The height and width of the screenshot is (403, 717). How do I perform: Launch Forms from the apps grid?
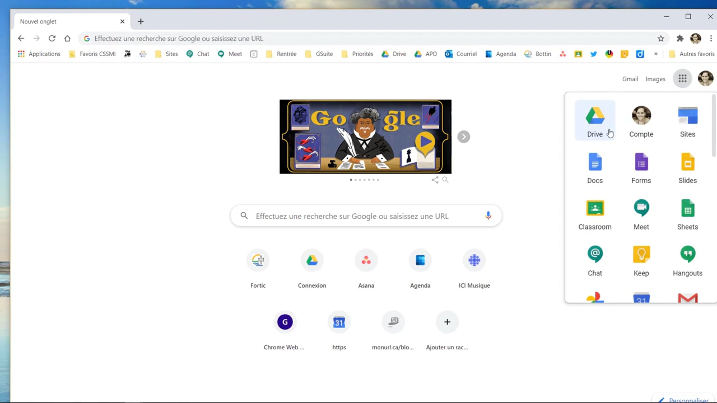coord(641,168)
